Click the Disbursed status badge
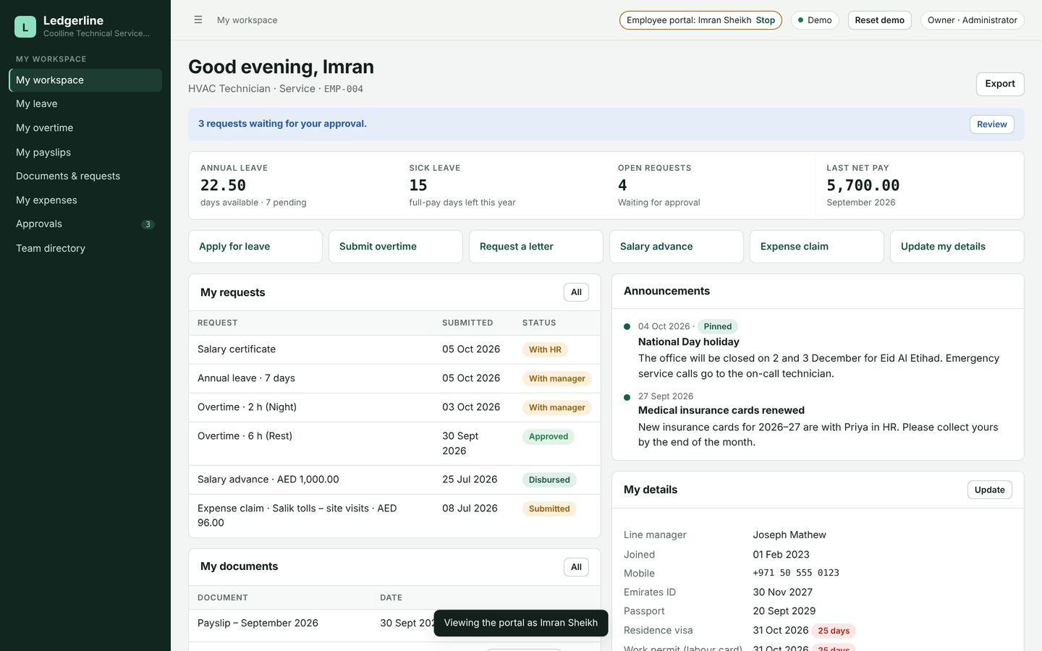The width and height of the screenshot is (1042, 651). coord(549,480)
